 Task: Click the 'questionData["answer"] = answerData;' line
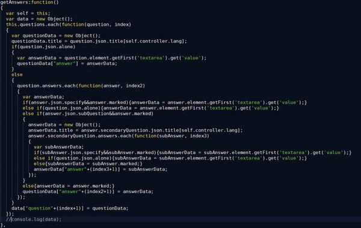coord(67,63)
